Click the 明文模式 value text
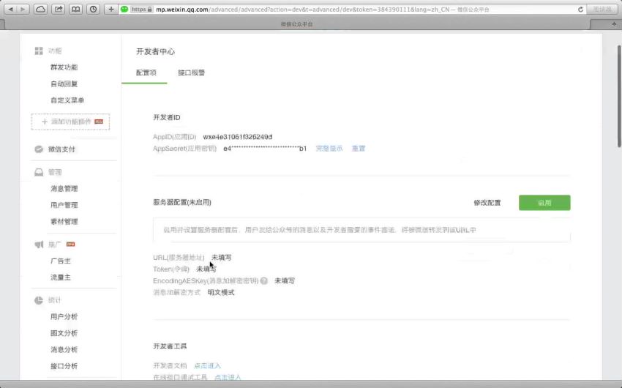 (221, 293)
